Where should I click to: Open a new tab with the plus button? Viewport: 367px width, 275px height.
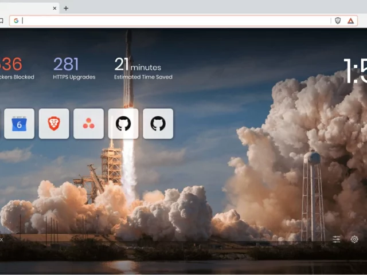pyautogui.click(x=66, y=8)
